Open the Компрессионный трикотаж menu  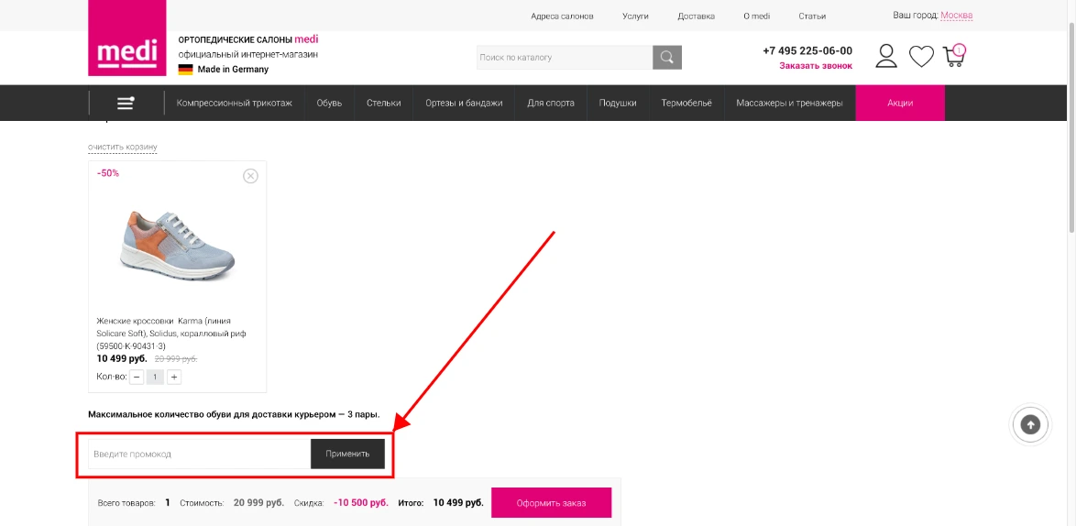click(x=234, y=103)
